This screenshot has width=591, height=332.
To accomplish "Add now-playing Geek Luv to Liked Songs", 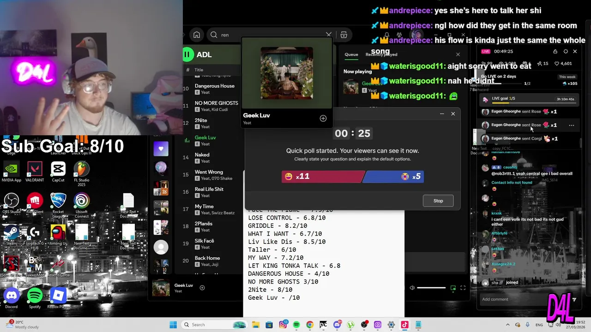I will click(x=202, y=288).
